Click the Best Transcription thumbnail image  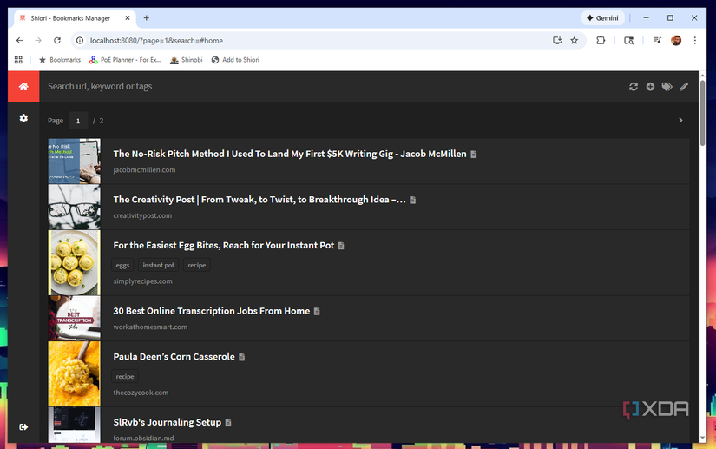74,319
